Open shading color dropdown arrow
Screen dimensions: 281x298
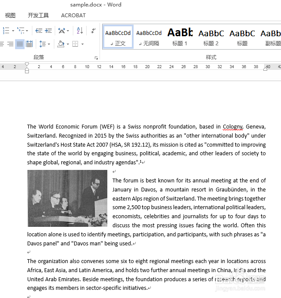68,44
